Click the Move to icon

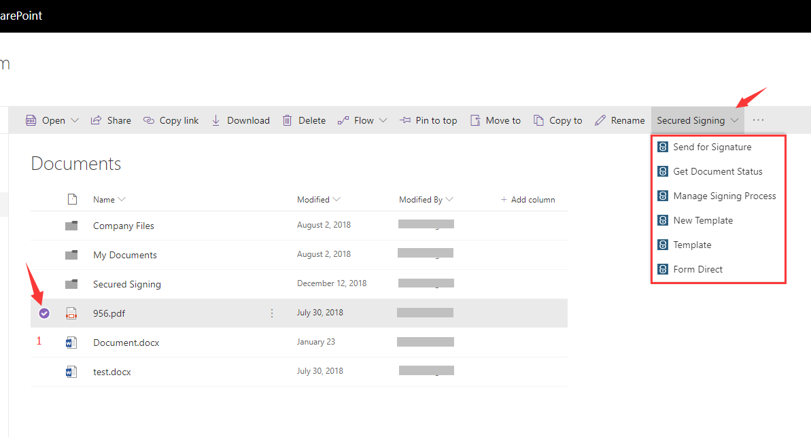[475, 120]
